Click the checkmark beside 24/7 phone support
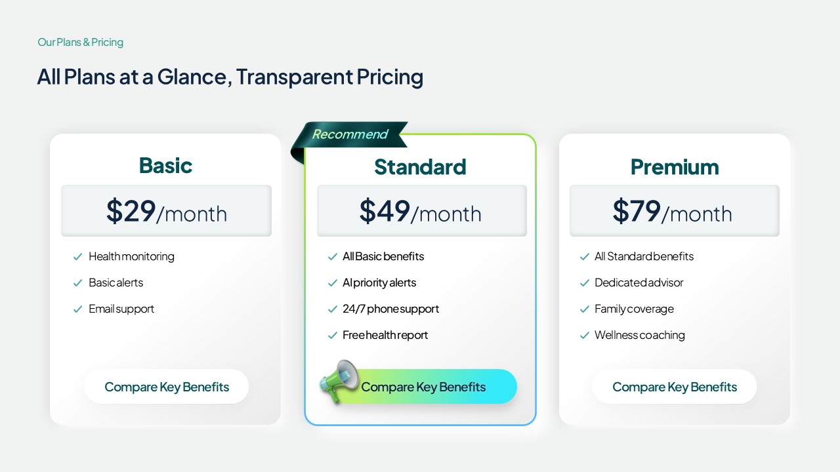The image size is (840, 472). (x=332, y=309)
